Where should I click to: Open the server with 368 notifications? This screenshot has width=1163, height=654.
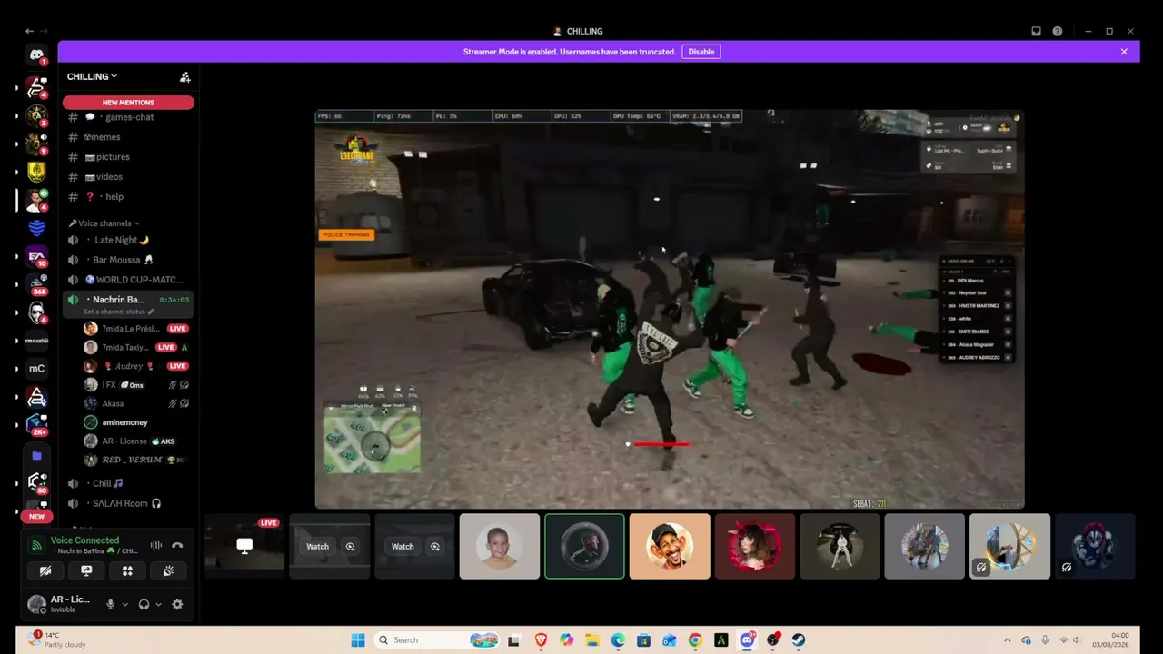click(36, 285)
